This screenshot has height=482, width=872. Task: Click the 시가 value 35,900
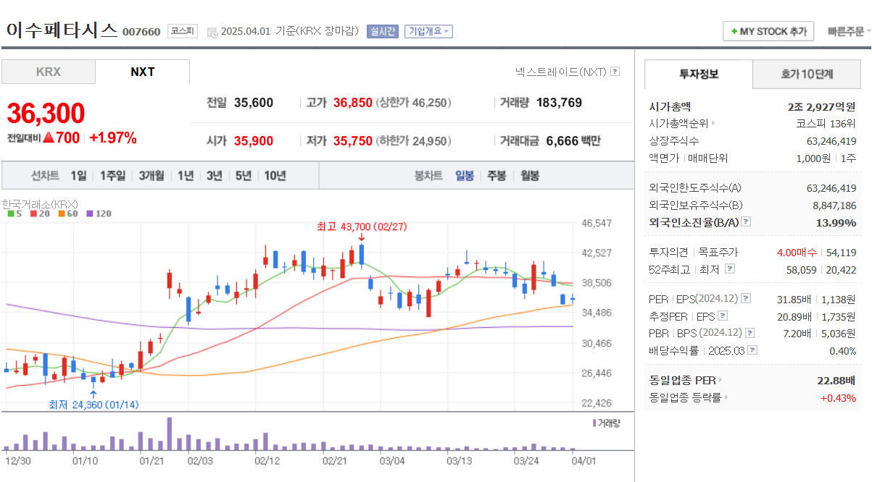[254, 141]
